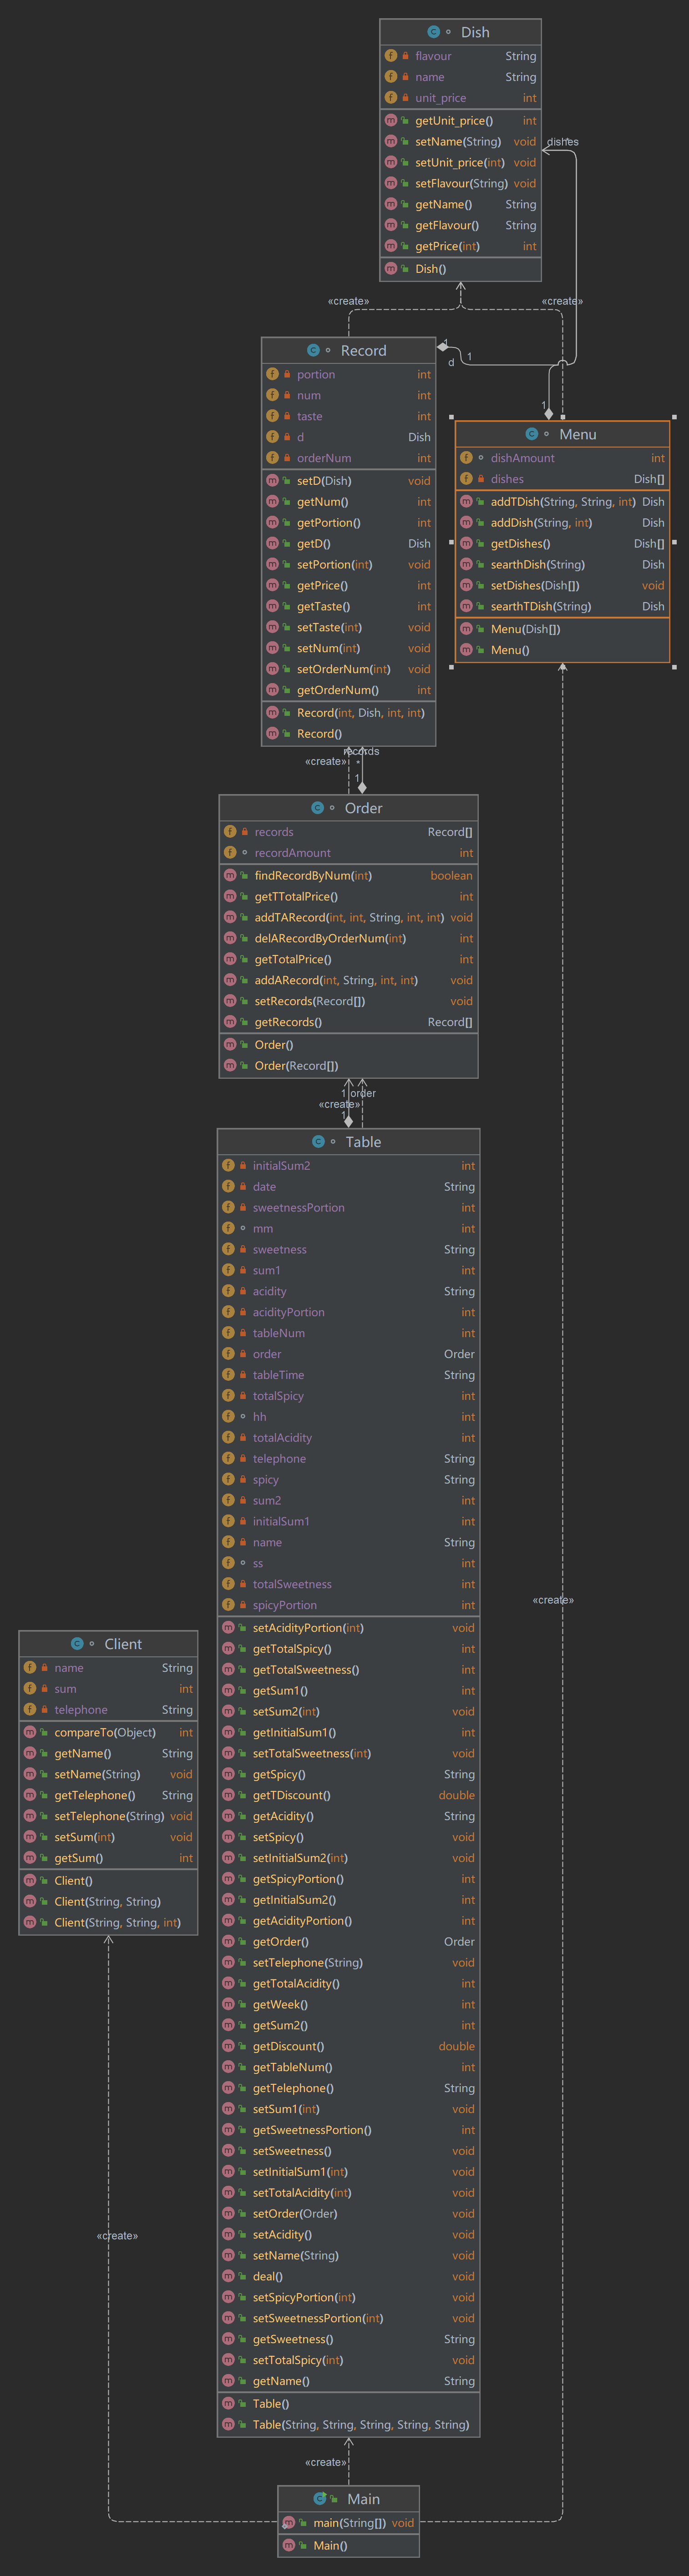Click the Main class runnable icon
This screenshot has width=689, height=2576.
[320, 2499]
